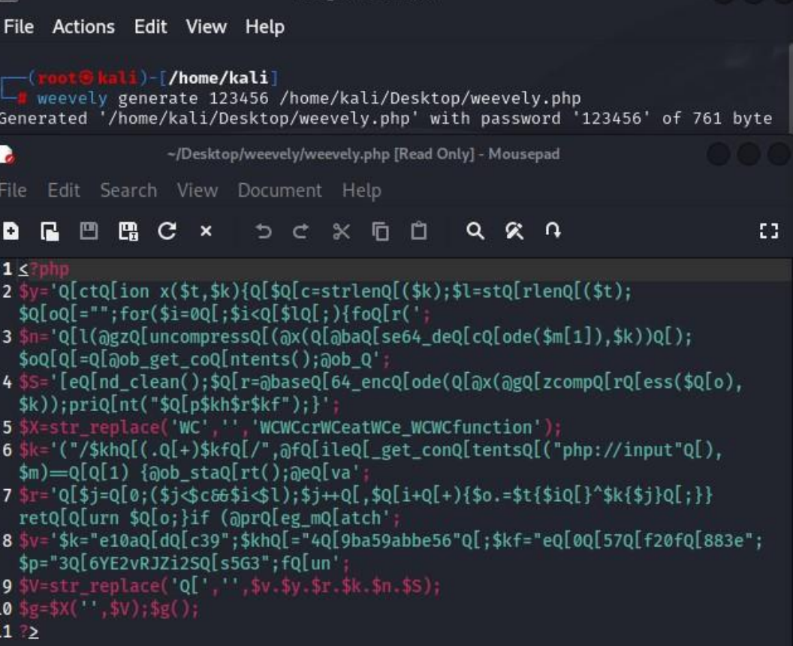Open the terminal Edit menu
793x646 pixels.
click(x=150, y=26)
